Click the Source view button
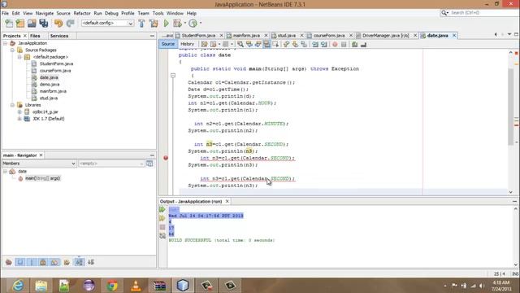520x293 pixels. tap(168, 44)
